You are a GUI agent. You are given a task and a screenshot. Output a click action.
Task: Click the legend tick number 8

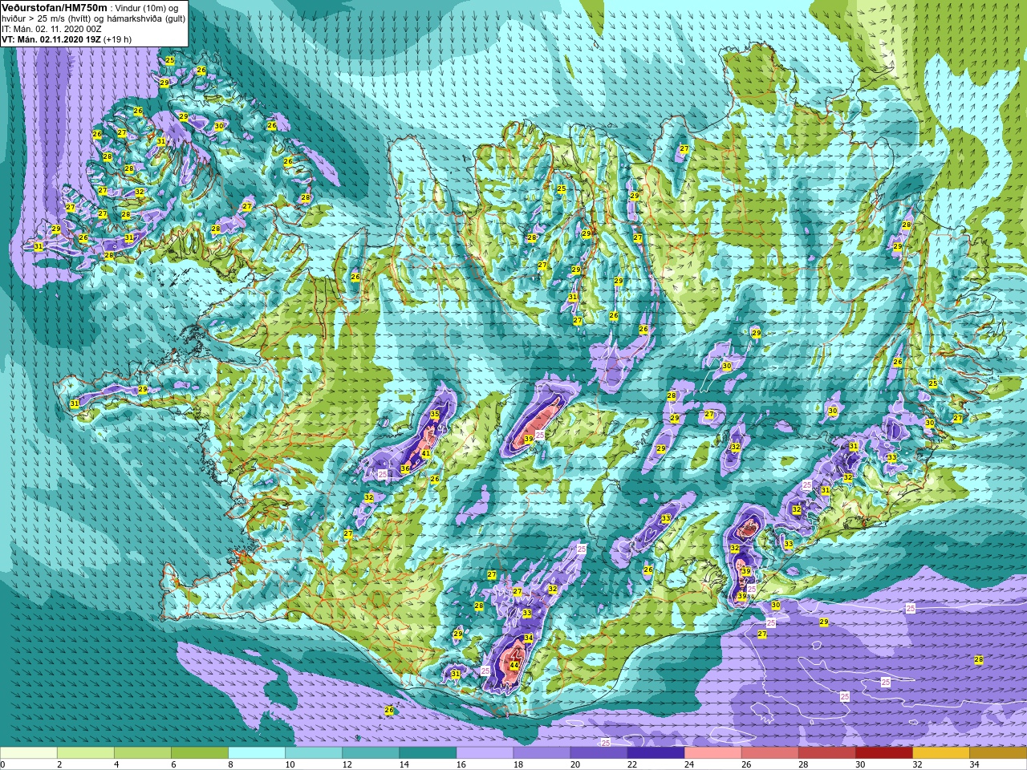(x=231, y=764)
